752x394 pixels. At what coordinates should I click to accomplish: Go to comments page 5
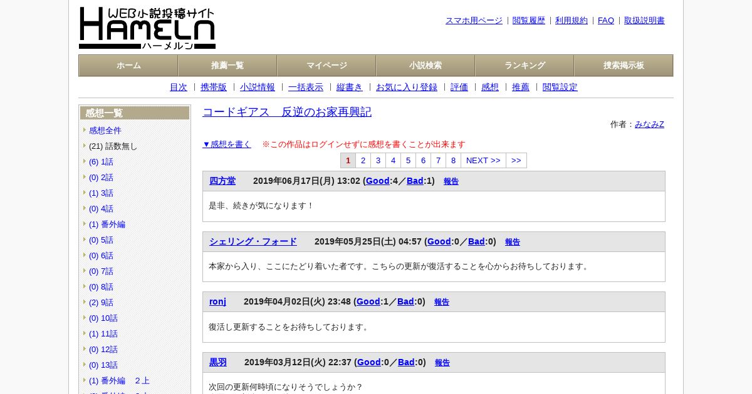coord(408,161)
